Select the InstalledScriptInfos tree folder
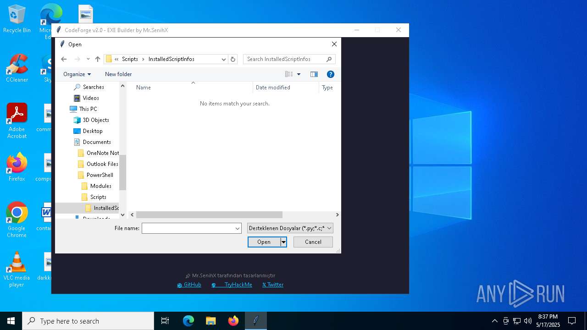 [x=102, y=208]
